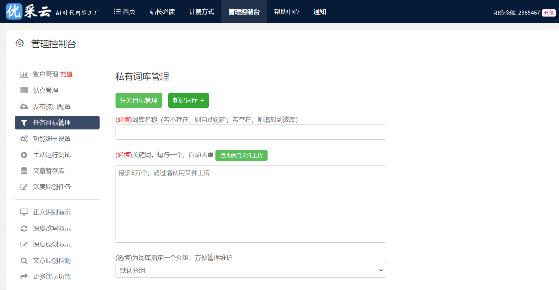Focus the 词库名称 input field
The height and width of the screenshot is (290, 559).
click(251, 132)
